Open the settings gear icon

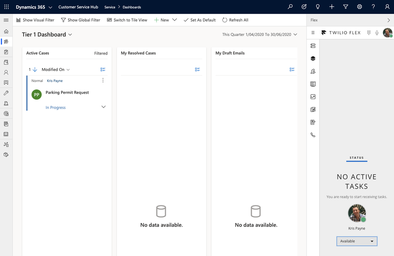coord(360,7)
